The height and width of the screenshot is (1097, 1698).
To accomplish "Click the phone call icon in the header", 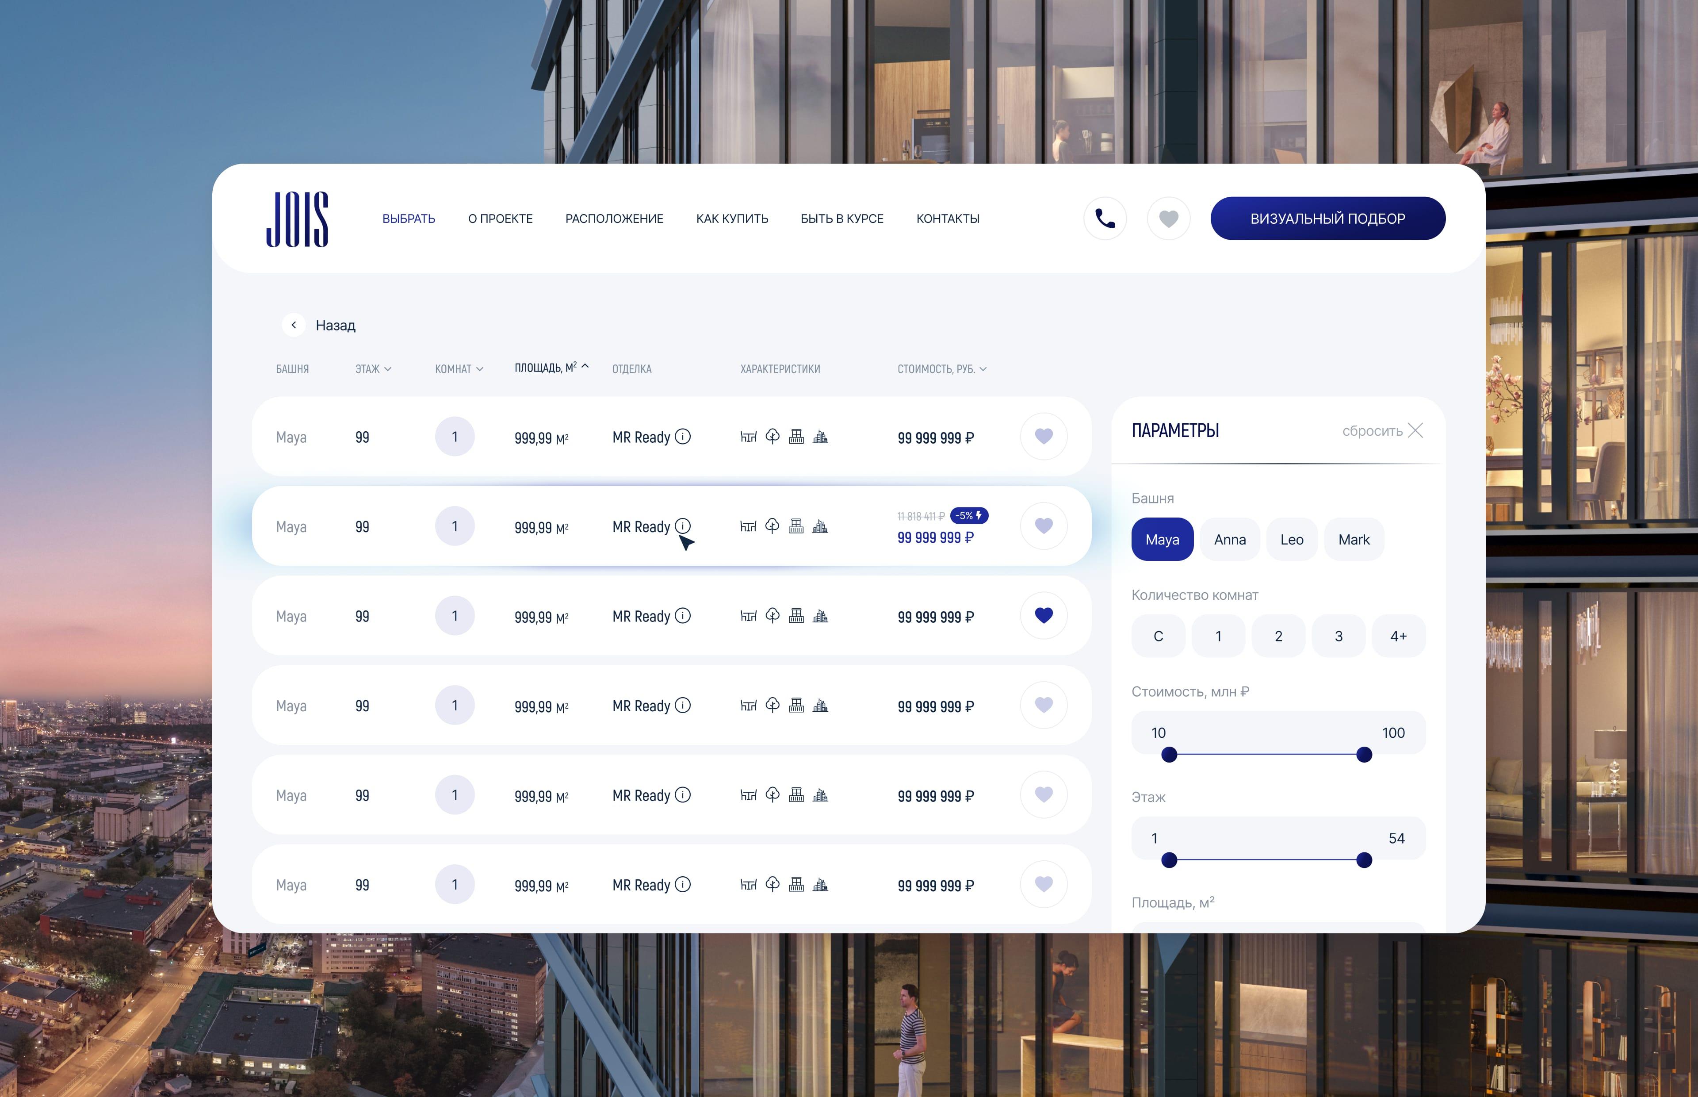I will 1105,219.
